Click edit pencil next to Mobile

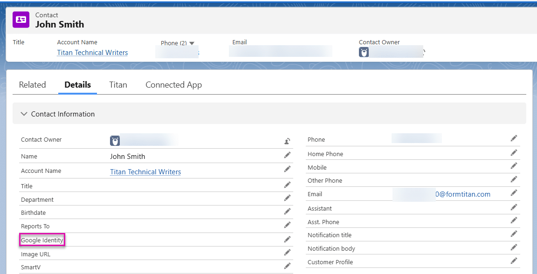pos(514,166)
